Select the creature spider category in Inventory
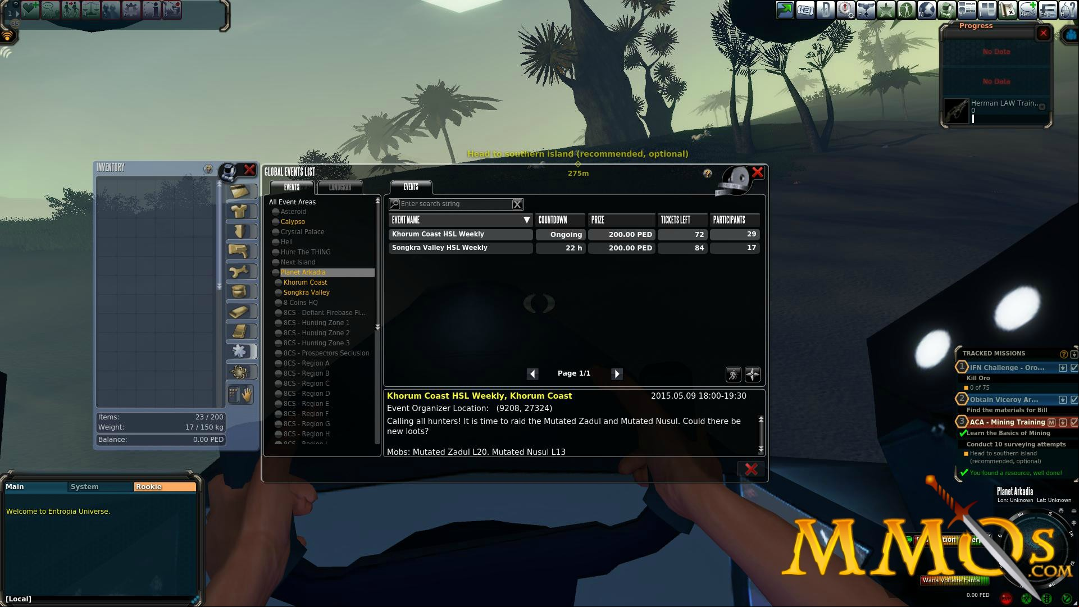1079x607 pixels. (241, 372)
